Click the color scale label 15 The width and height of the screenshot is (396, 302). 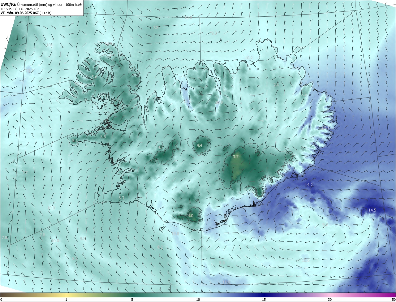[x=264, y=300]
